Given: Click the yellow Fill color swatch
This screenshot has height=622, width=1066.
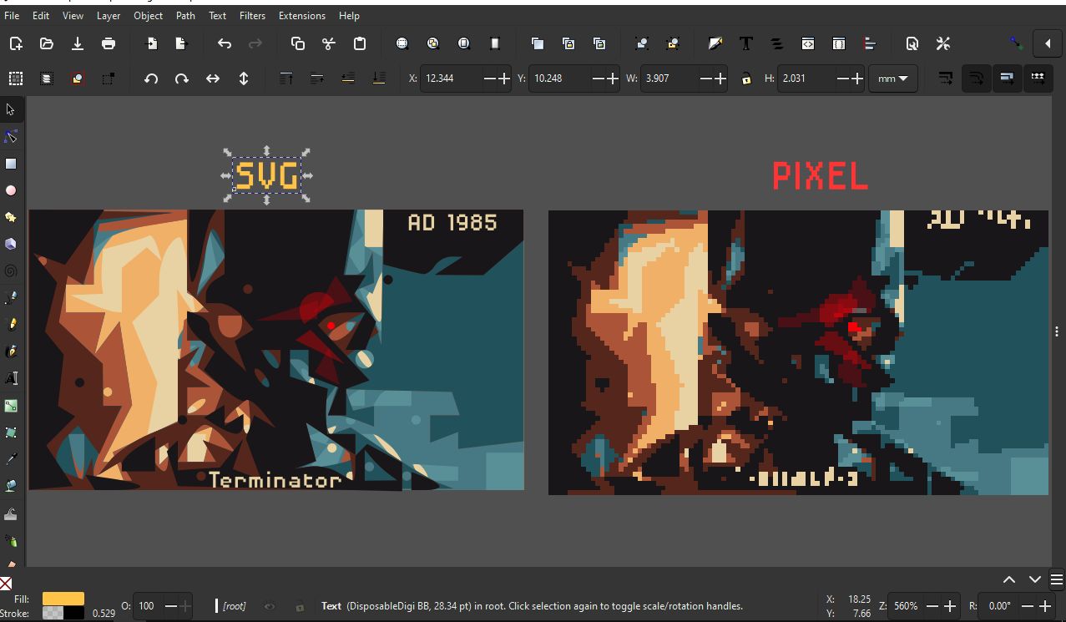Looking at the screenshot, I should [63, 599].
